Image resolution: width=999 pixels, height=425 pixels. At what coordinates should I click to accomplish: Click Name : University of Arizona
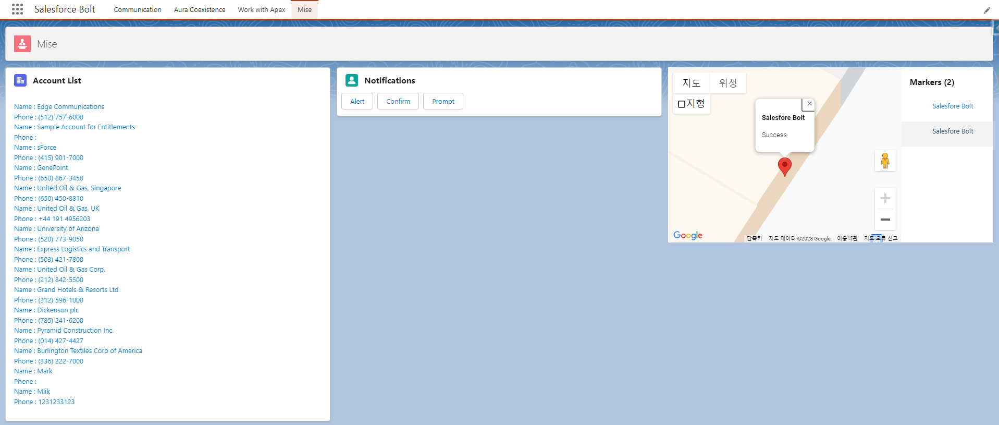coord(56,229)
